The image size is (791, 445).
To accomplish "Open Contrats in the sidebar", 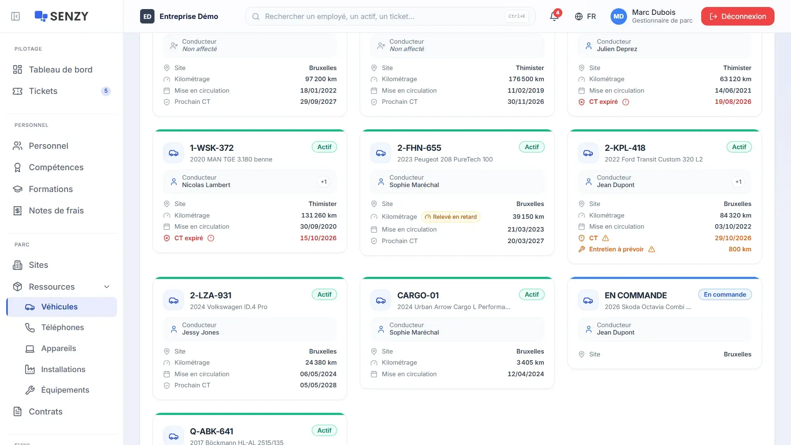I will coord(62,412).
